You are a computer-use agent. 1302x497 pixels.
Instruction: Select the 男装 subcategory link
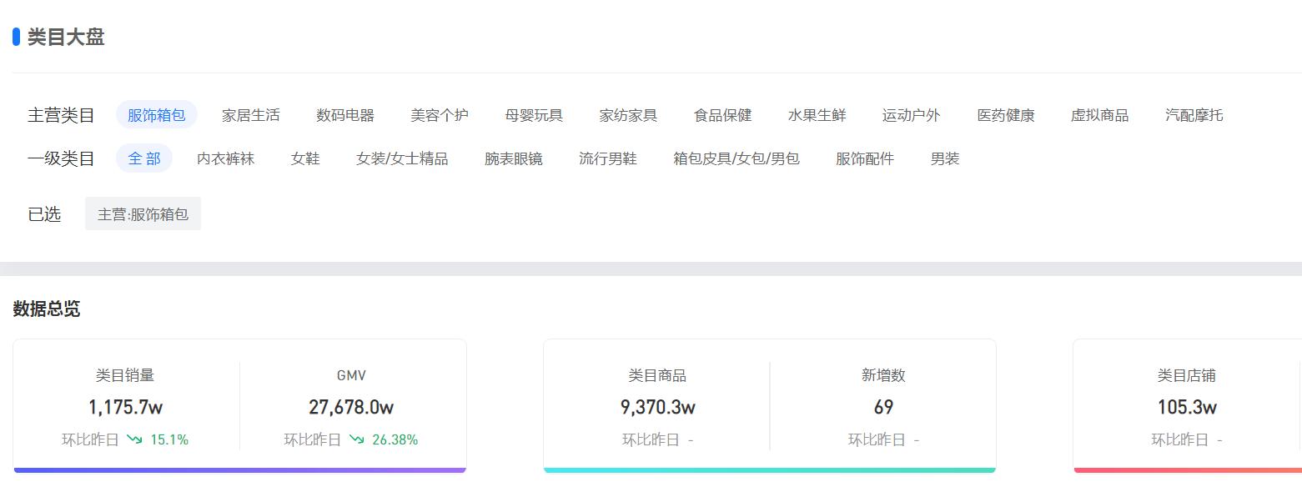click(x=943, y=158)
